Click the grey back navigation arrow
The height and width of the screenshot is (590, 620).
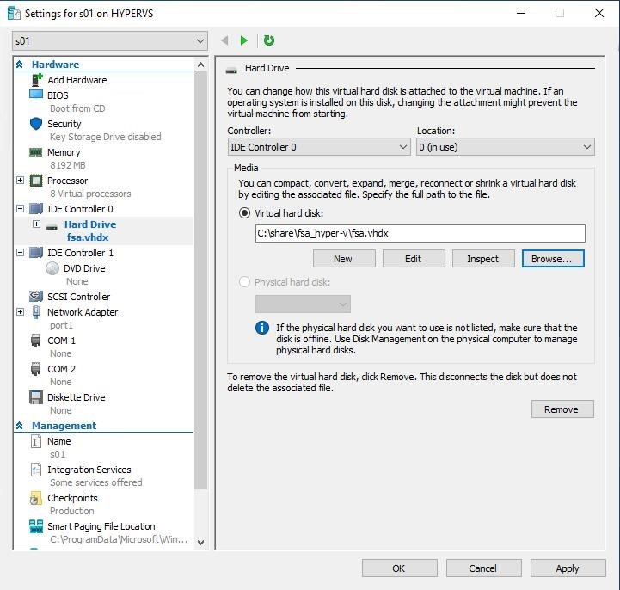coord(224,40)
